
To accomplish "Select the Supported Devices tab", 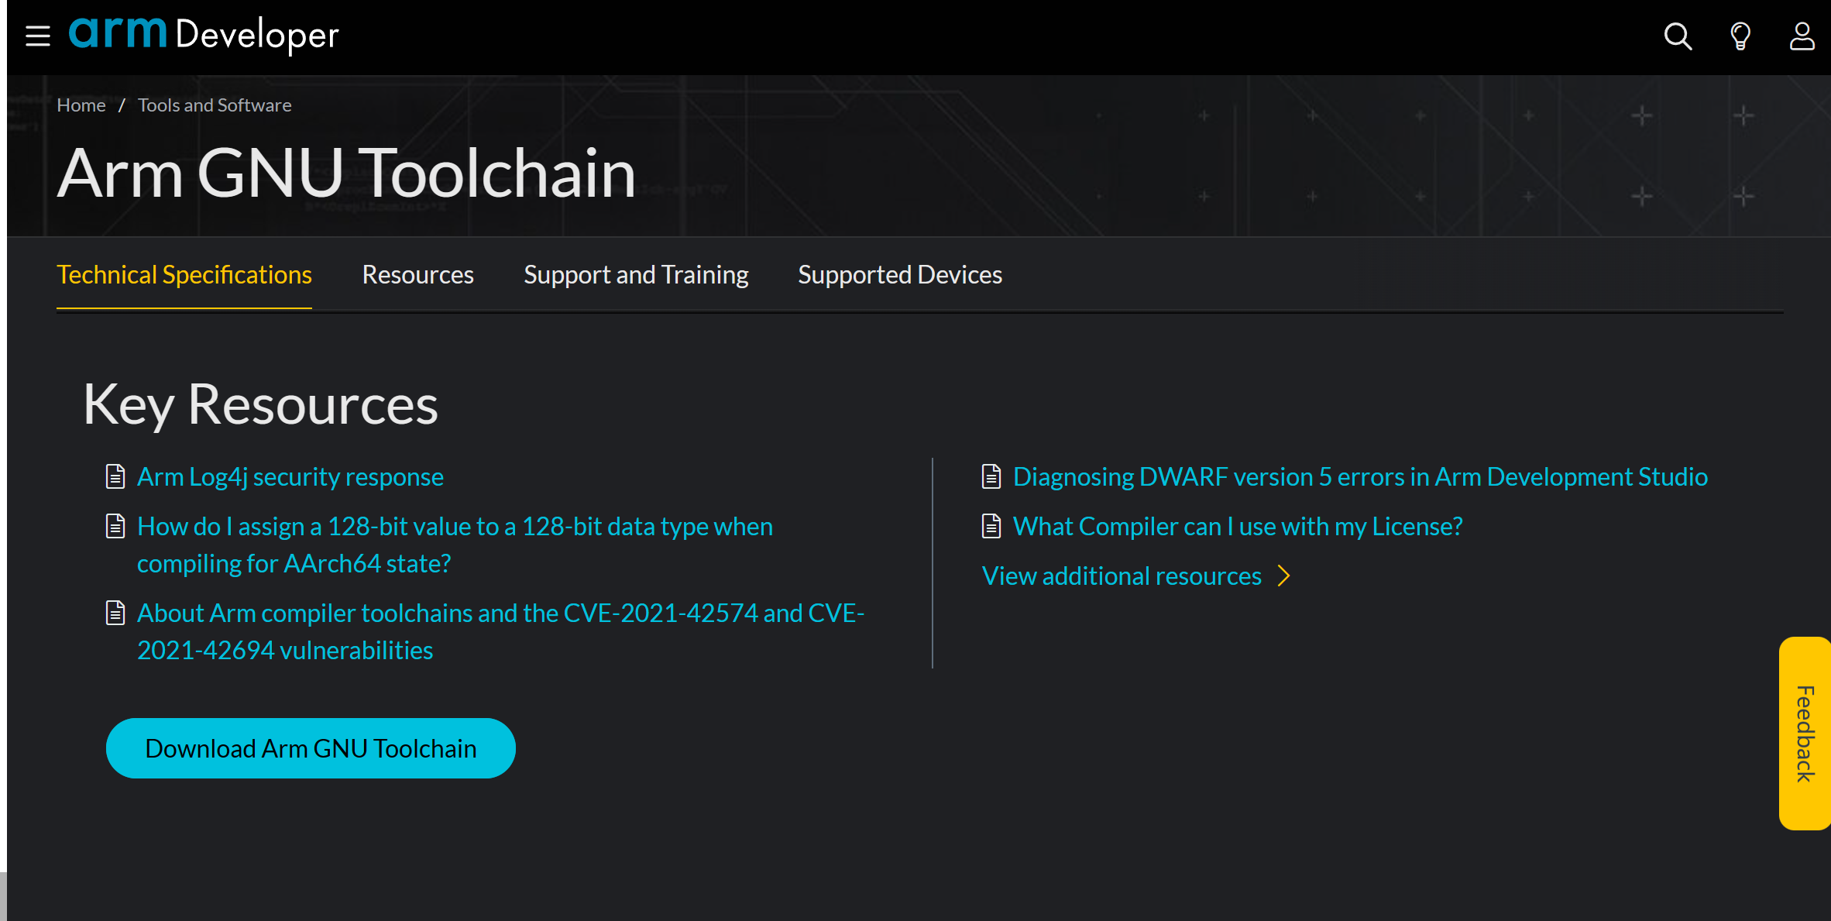I will [x=900, y=275].
